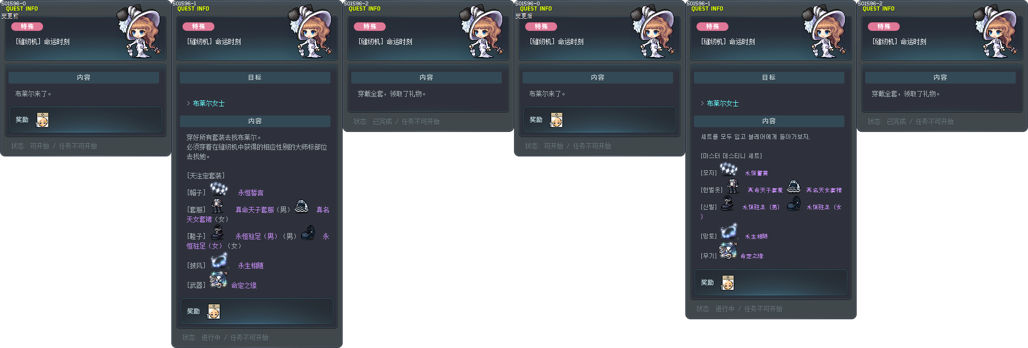Select the 目标 header above the Chinese description
This screenshot has height=348, width=1028.
(255, 78)
